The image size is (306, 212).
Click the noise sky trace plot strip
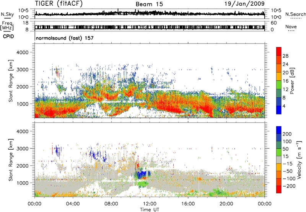tap(150, 14)
